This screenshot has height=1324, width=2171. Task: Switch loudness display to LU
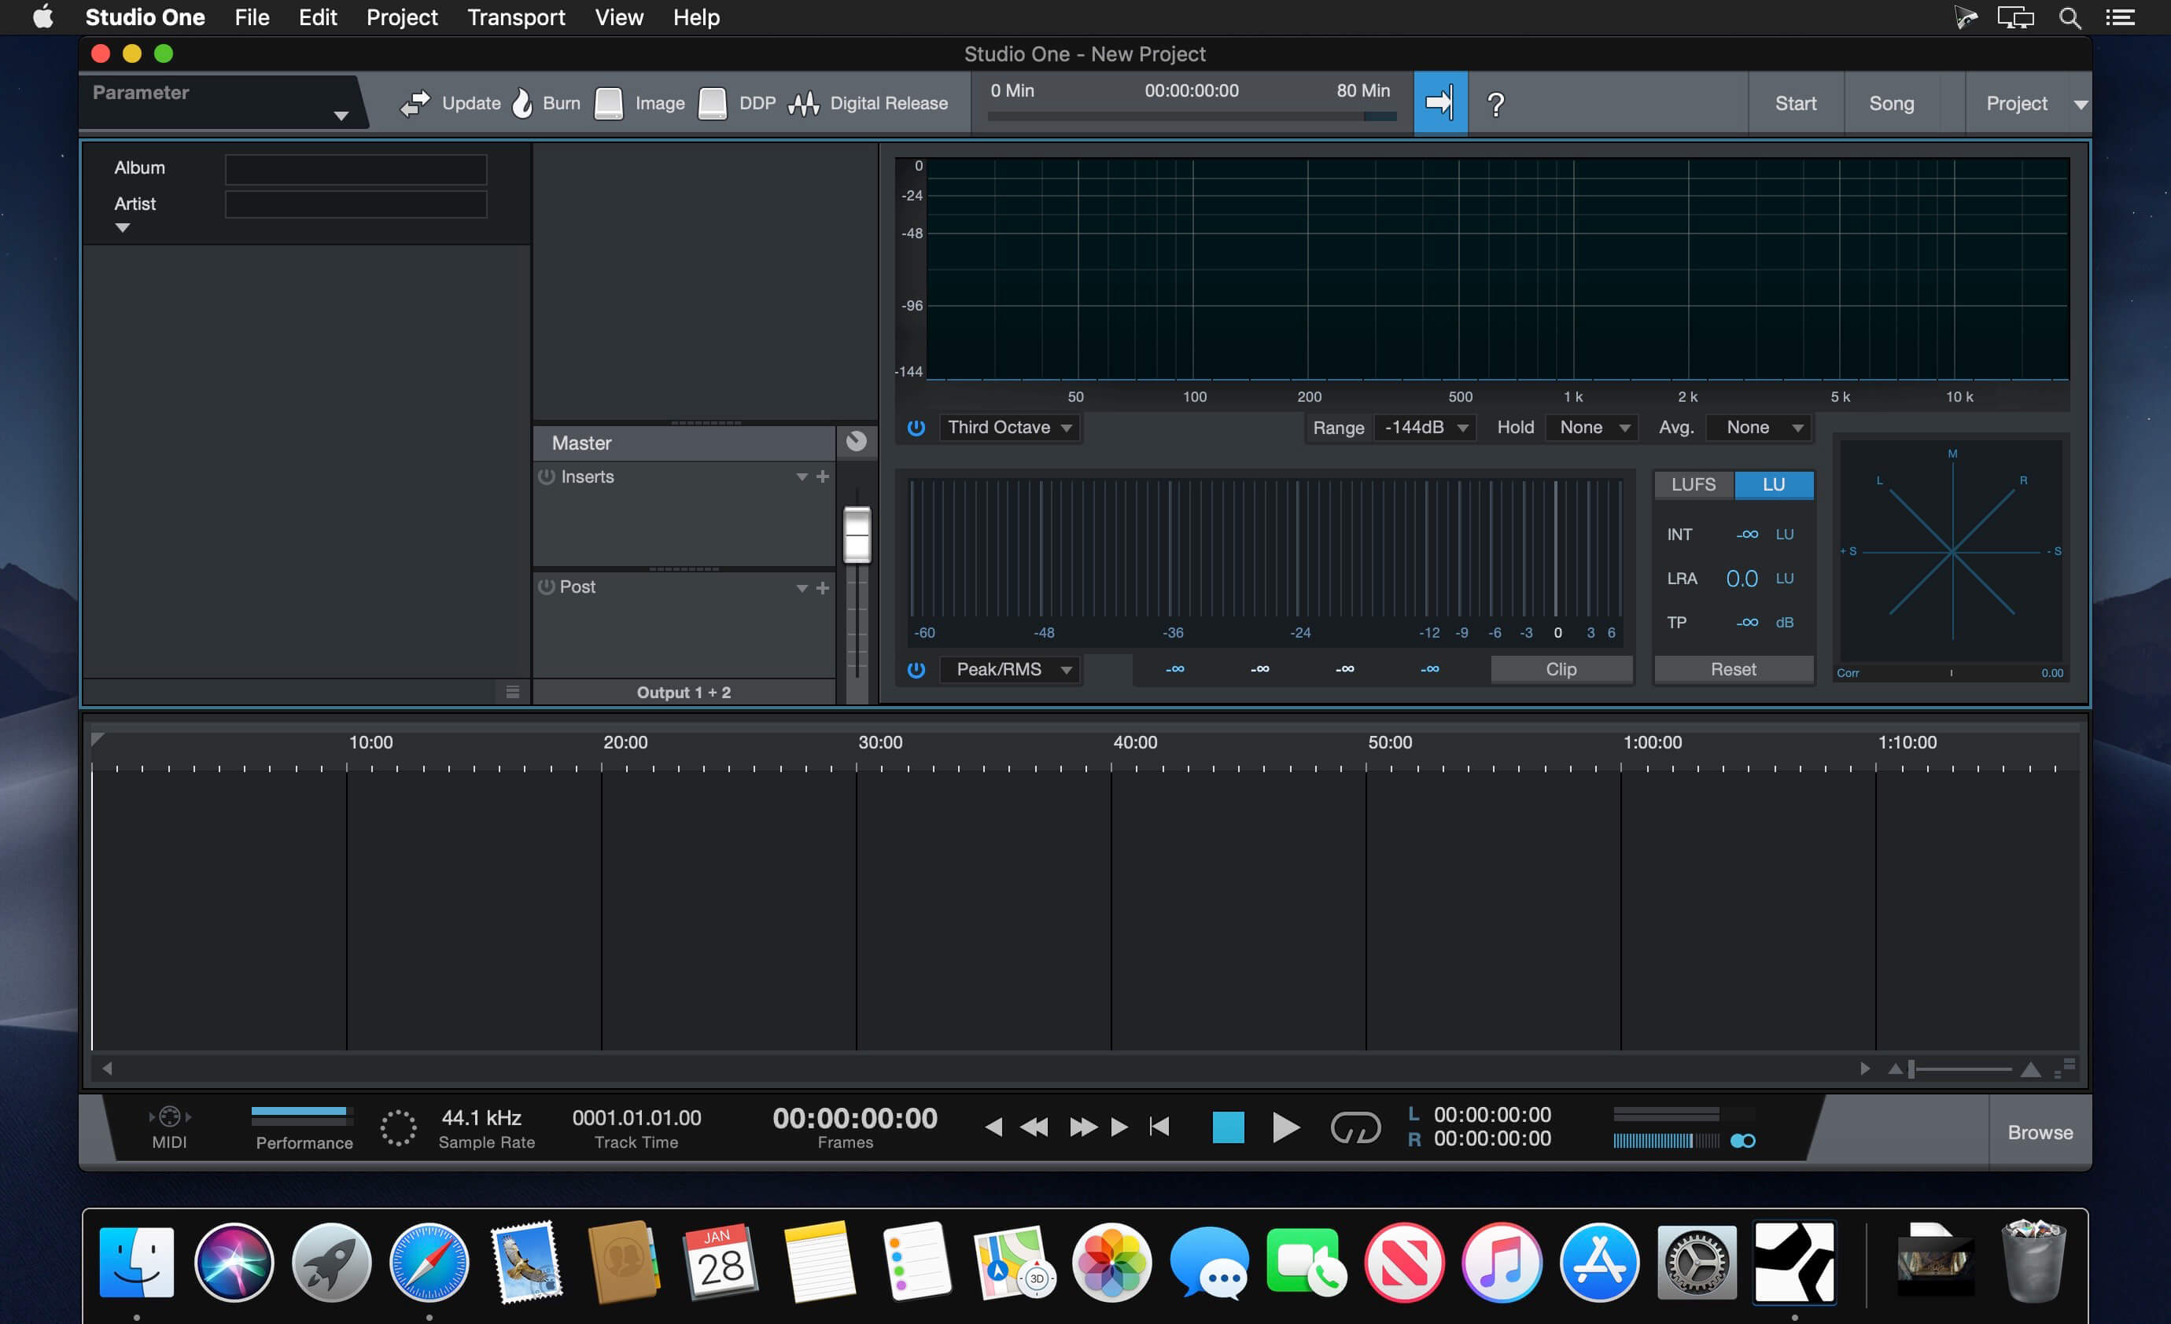coord(1774,484)
